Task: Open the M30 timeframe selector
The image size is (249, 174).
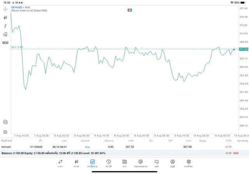Action: [x=5, y=43]
